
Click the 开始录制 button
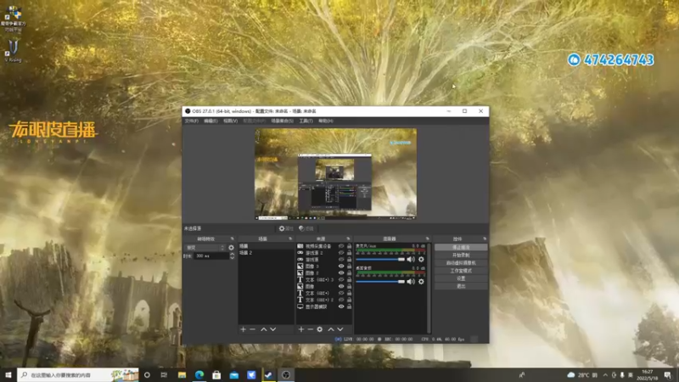461,256
